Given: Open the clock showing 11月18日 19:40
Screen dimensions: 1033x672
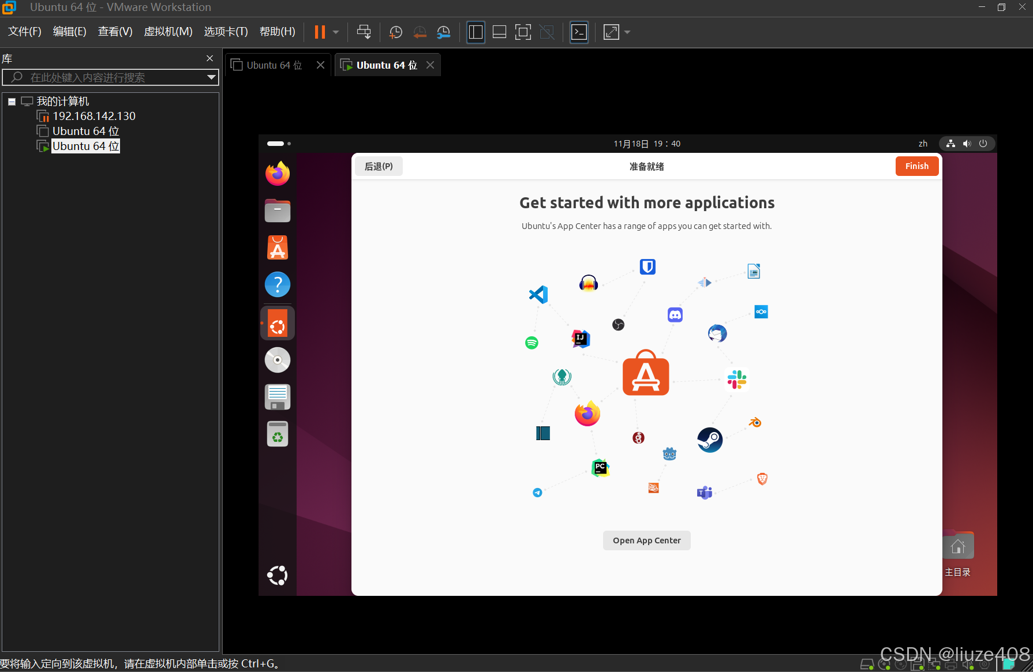Looking at the screenshot, I should pyautogui.click(x=647, y=144).
